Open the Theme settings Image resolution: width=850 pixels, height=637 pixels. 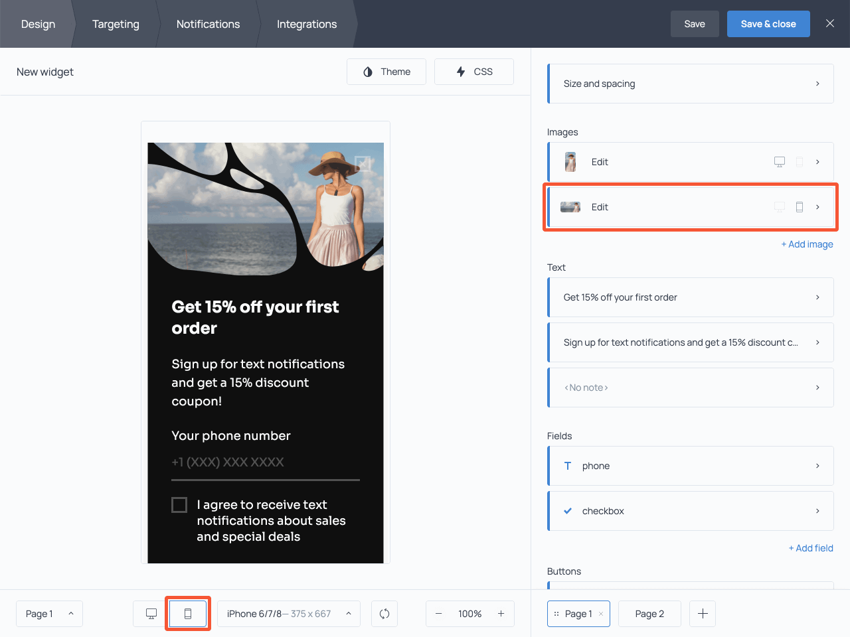(x=386, y=71)
